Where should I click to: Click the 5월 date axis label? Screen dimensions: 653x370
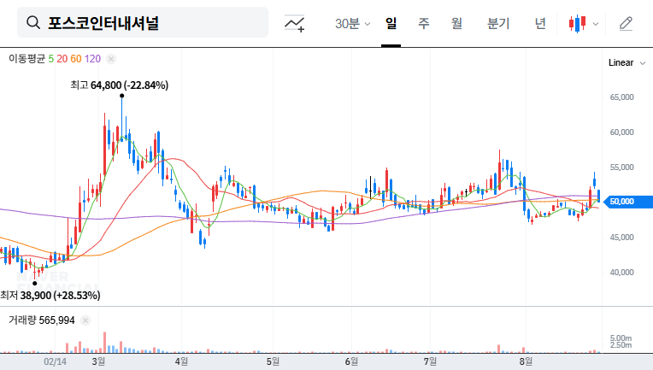(x=274, y=361)
